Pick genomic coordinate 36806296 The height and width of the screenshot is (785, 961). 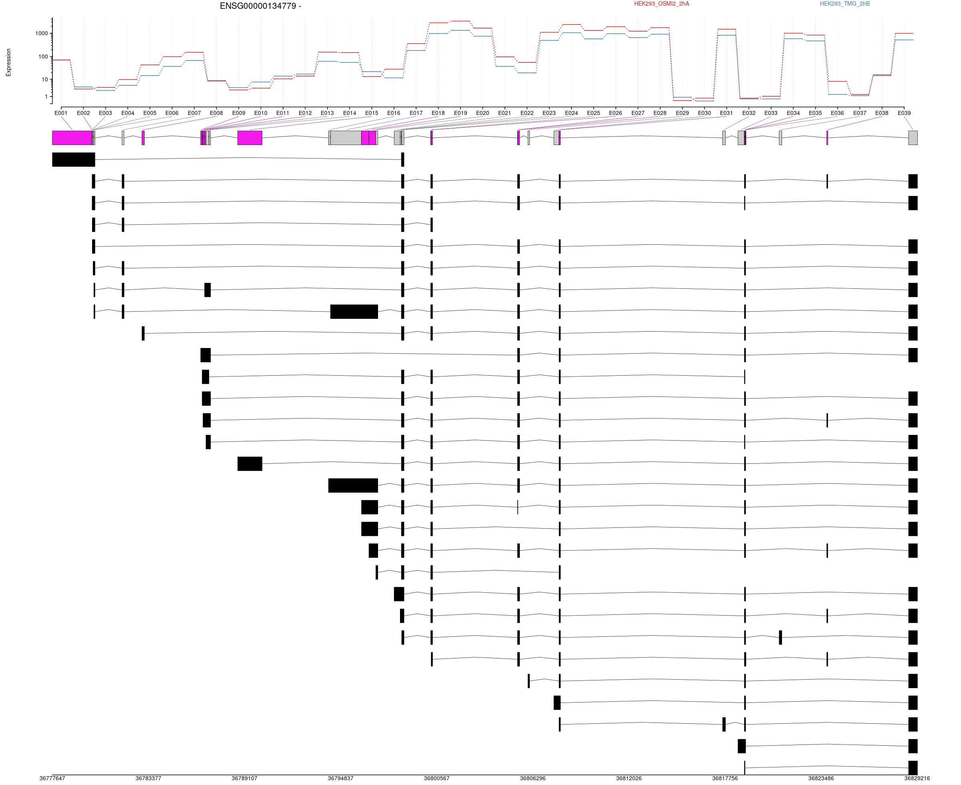click(533, 779)
